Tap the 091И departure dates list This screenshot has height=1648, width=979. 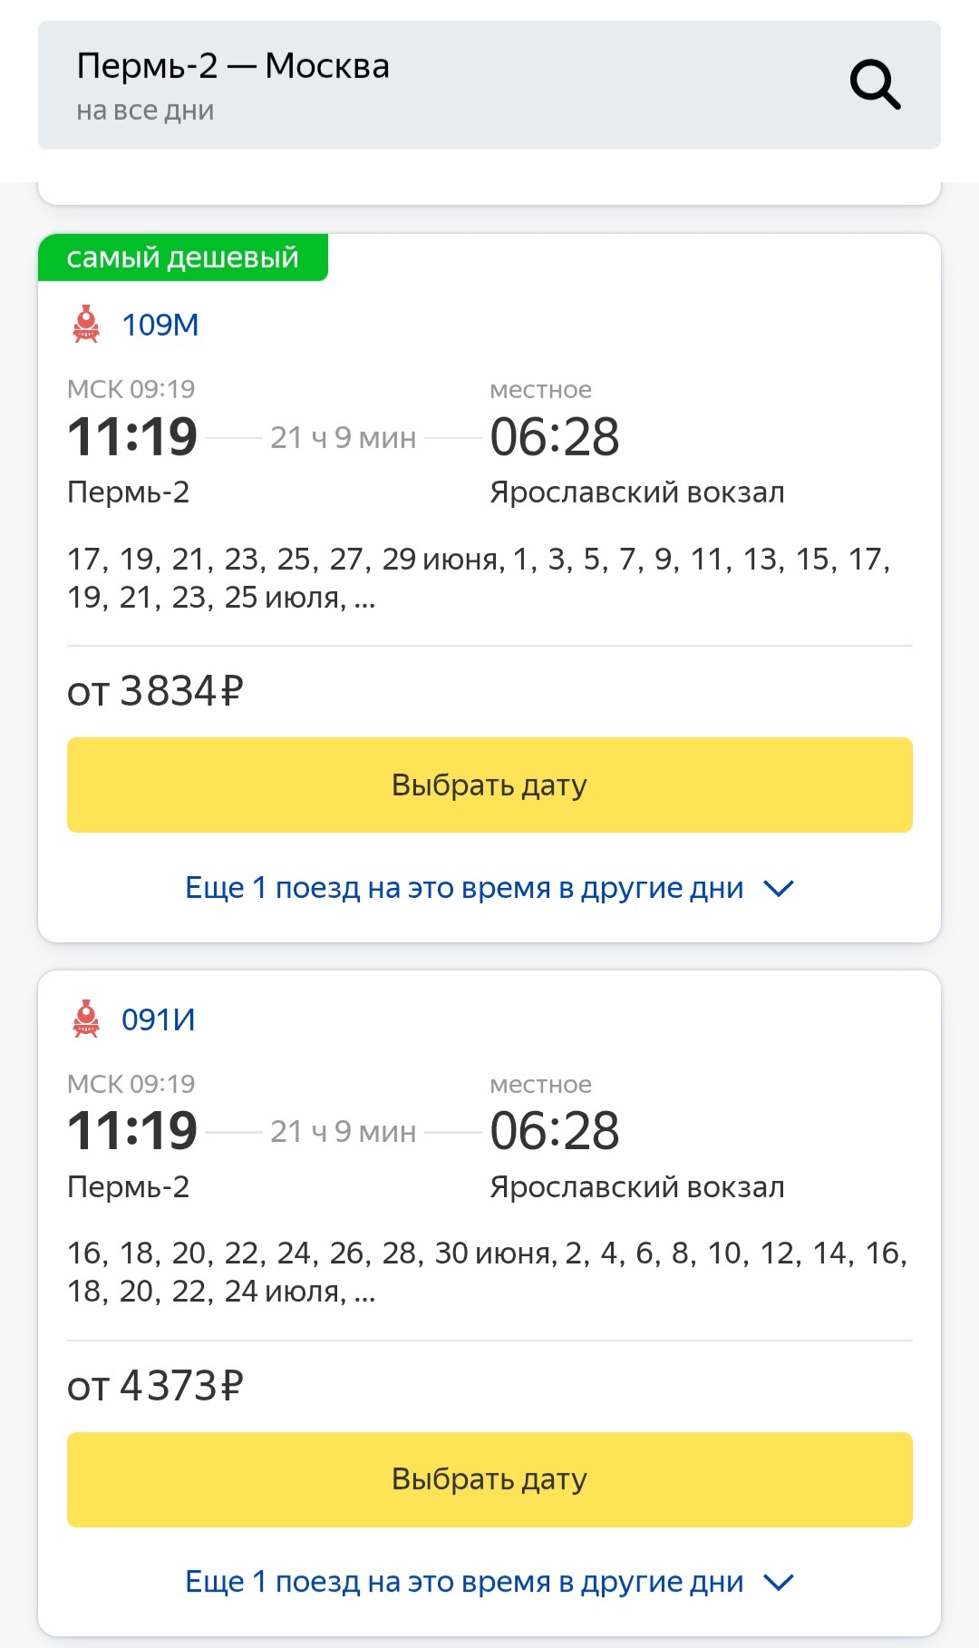(x=486, y=1272)
